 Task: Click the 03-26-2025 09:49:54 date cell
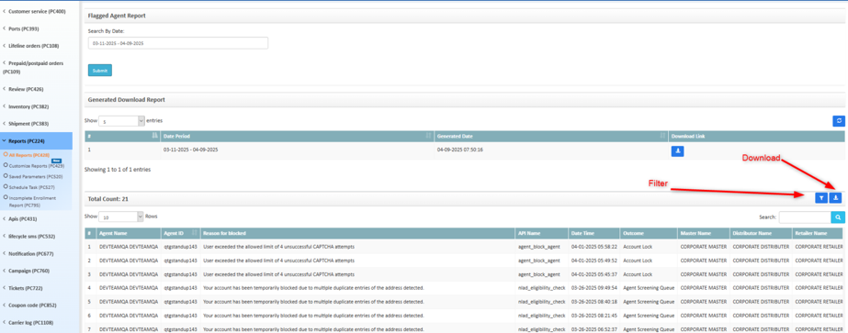coord(594,288)
